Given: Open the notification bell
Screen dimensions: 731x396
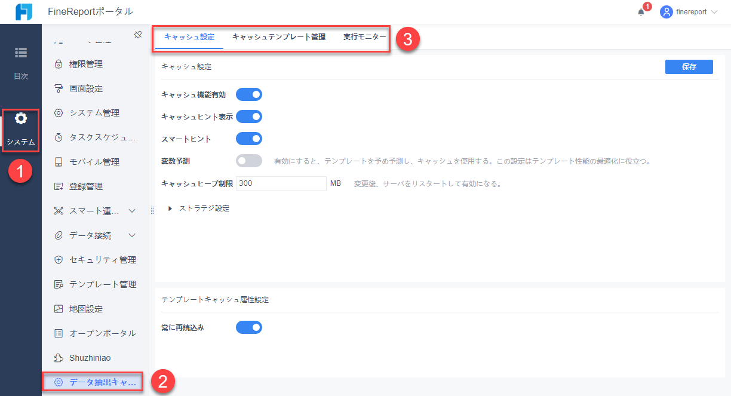Looking at the screenshot, I should click(641, 12).
